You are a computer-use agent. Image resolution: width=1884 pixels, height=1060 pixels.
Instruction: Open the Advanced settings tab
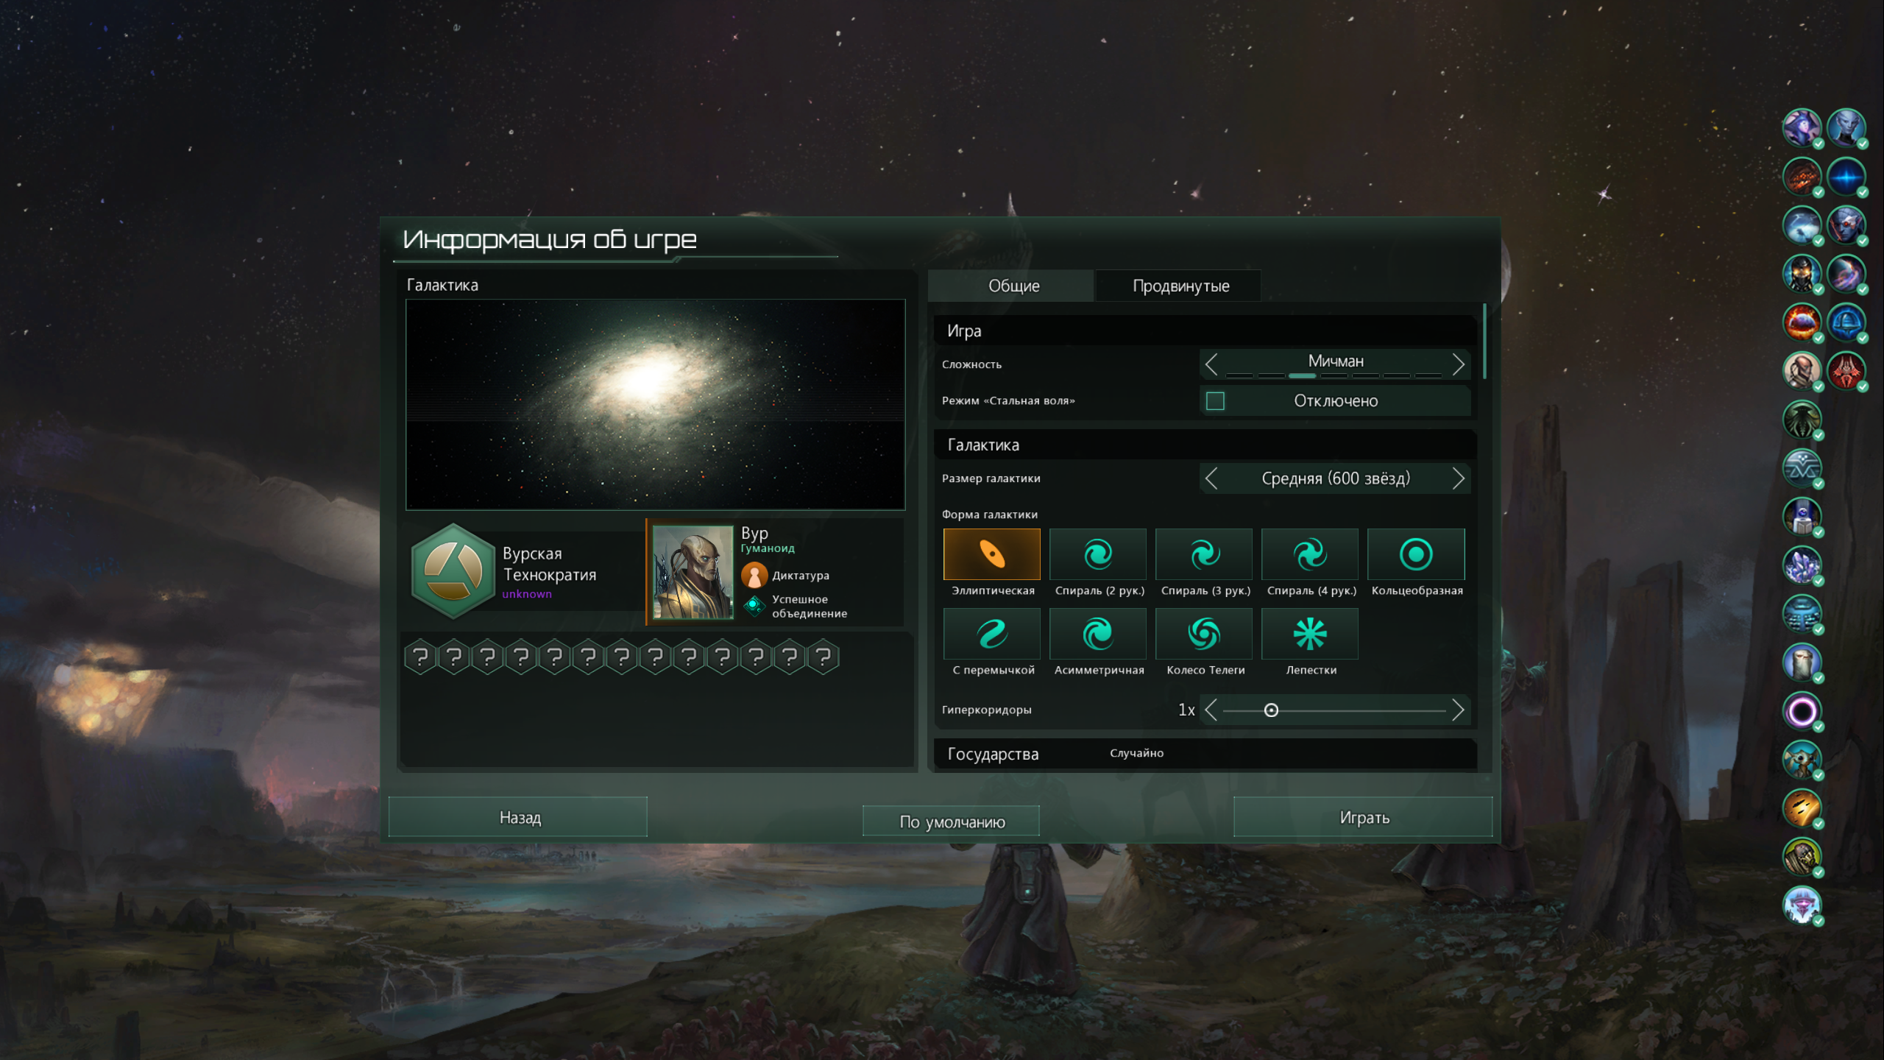click(x=1180, y=286)
